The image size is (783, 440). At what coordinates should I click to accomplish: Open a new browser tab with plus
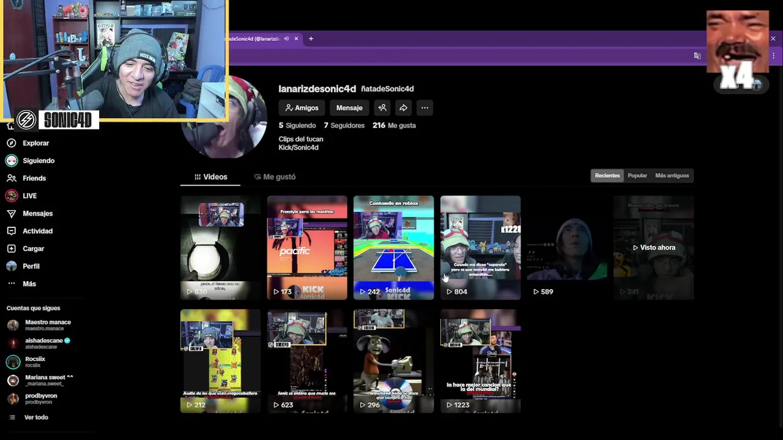311,38
